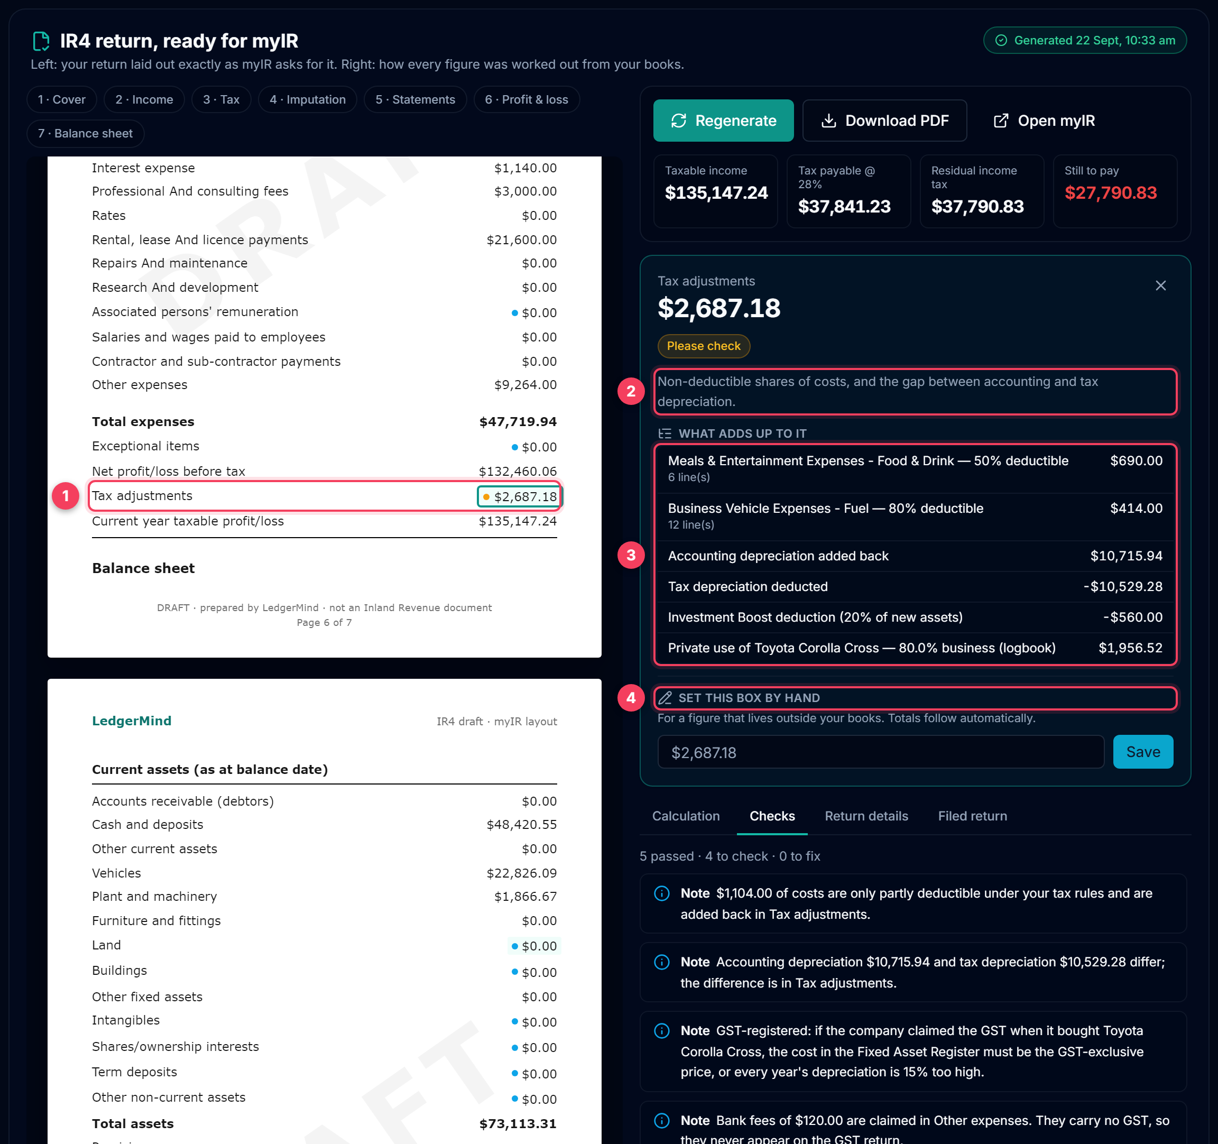Viewport: 1218px width, 1144px height.
Task: Click info icon on GST-registered note
Action: coord(662,1031)
